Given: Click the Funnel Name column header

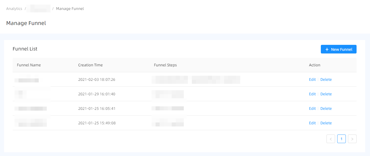Looking at the screenshot, I should [29, 65].
